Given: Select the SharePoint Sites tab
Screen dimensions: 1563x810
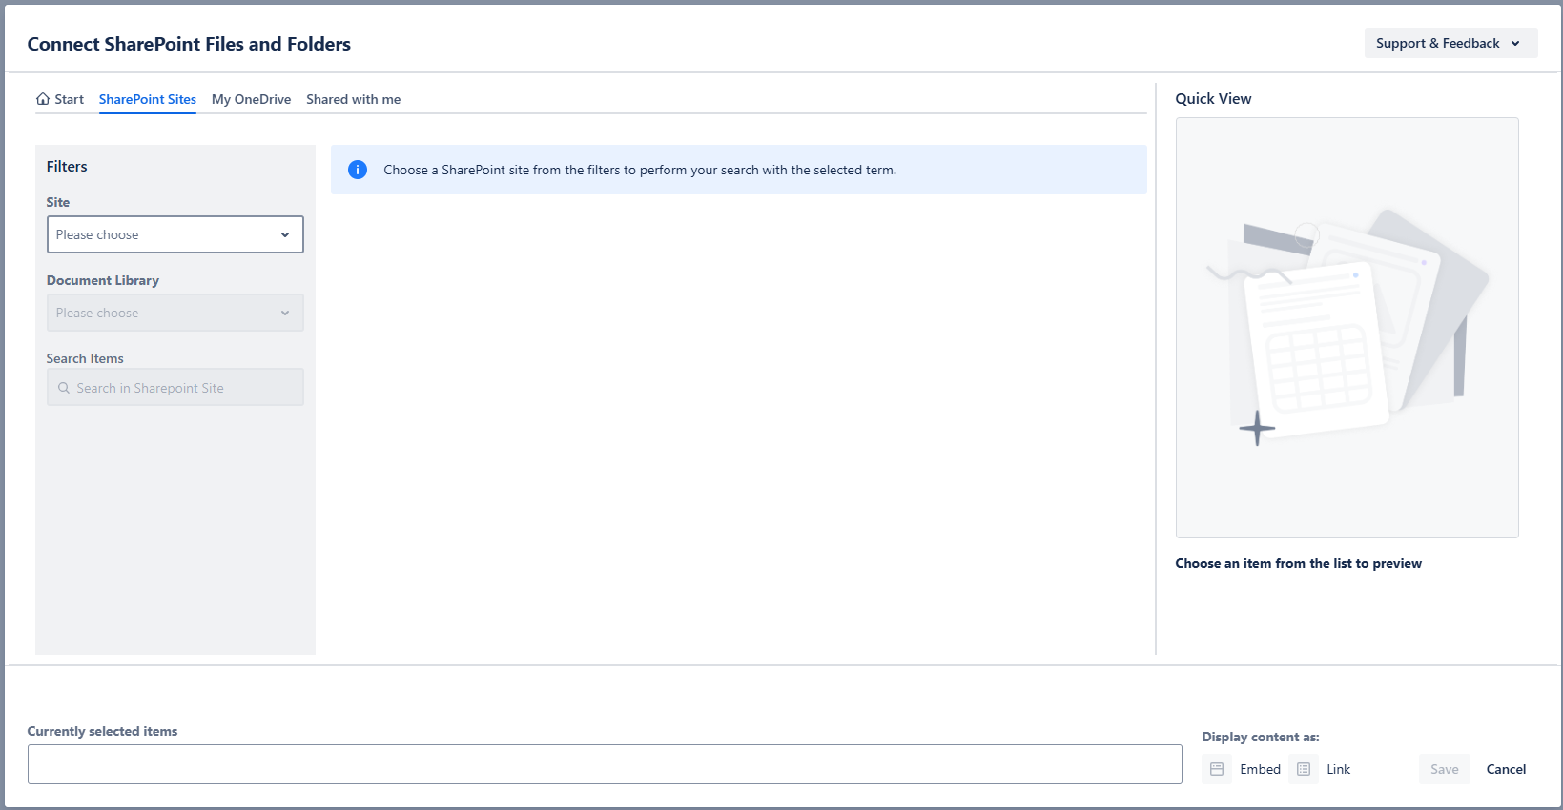Looking at the screenshot, I should pos(148,99).
